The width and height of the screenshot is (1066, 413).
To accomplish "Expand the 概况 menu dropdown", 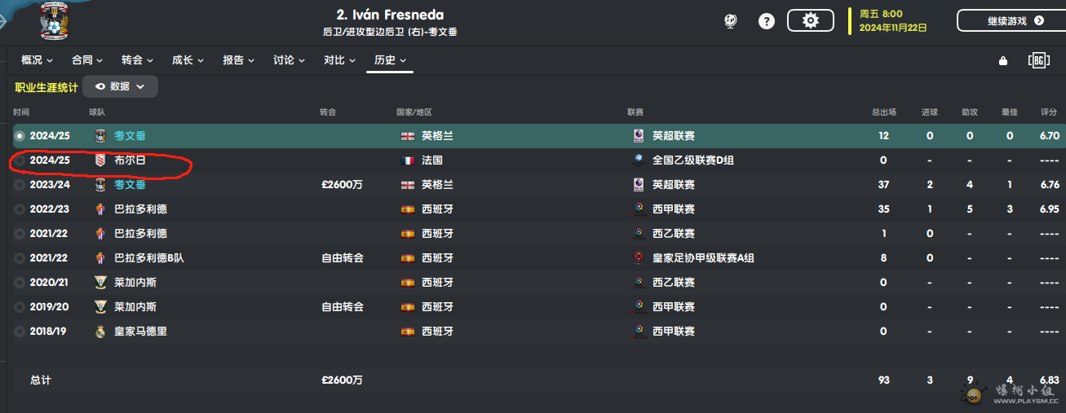I will point(37,60).
